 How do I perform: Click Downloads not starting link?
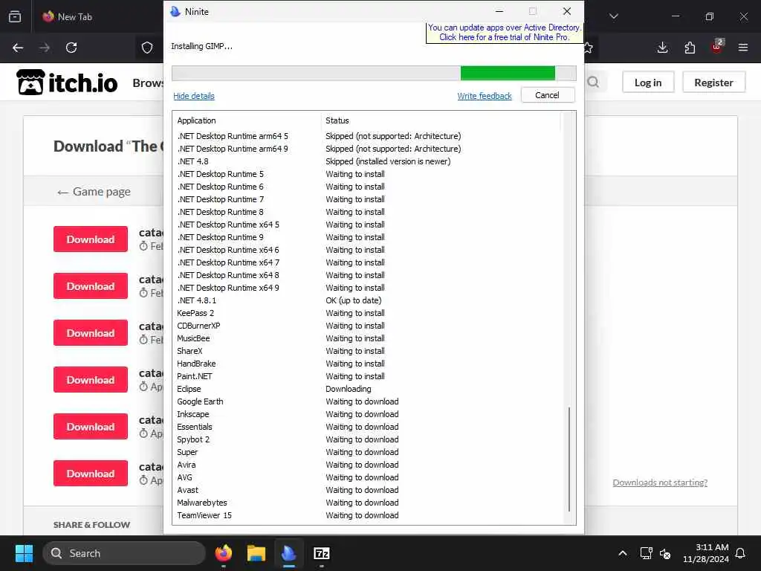pos(660,483)
